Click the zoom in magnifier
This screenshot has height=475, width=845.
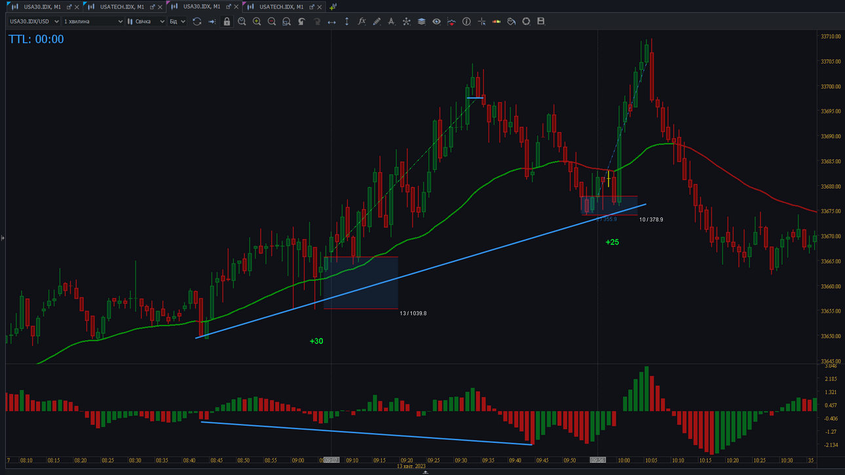[257, 22]
